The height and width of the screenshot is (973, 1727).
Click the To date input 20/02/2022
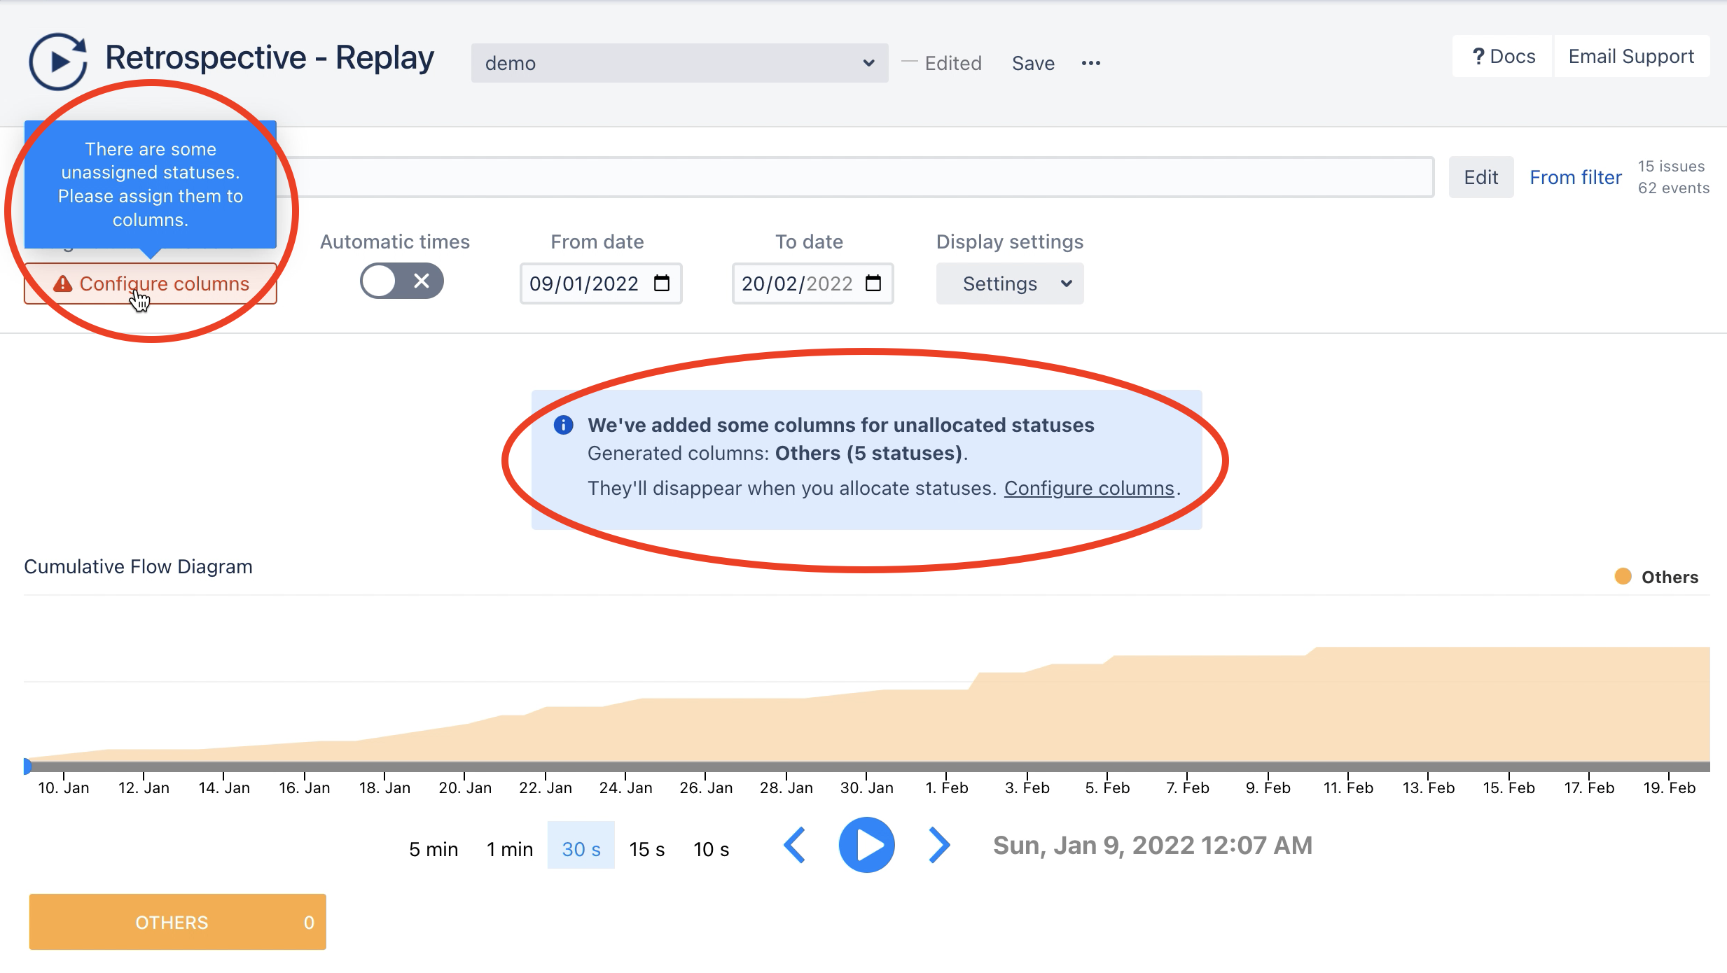click(x=812, y=283)
